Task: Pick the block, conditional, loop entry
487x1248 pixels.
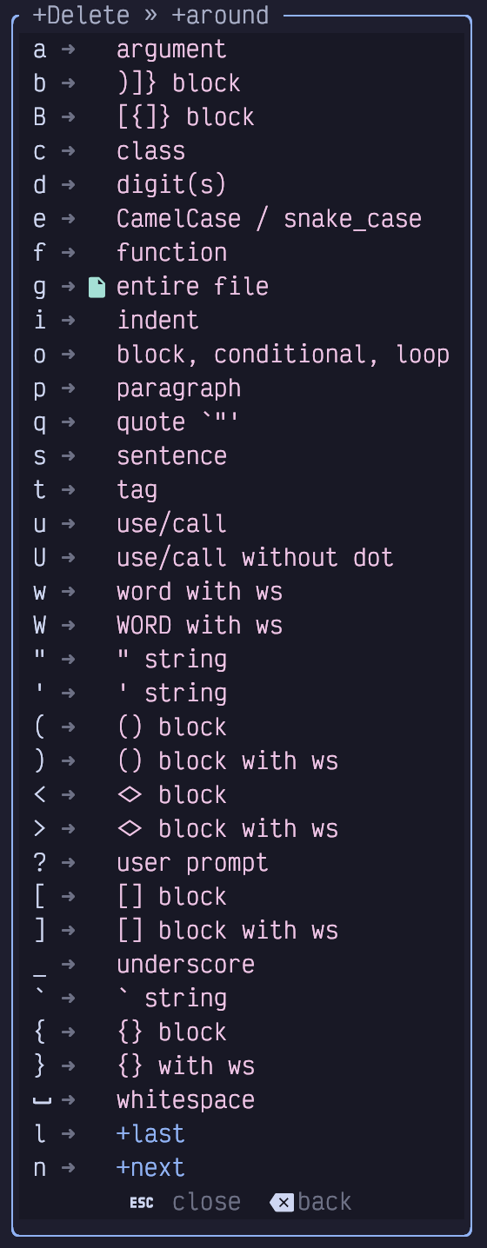Action: 283,355
